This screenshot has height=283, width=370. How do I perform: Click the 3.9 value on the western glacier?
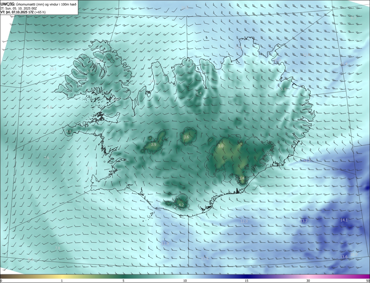point(154,145)
